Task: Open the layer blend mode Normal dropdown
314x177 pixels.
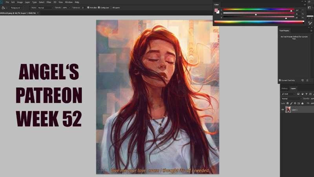Action: click(x=291, y=99)
